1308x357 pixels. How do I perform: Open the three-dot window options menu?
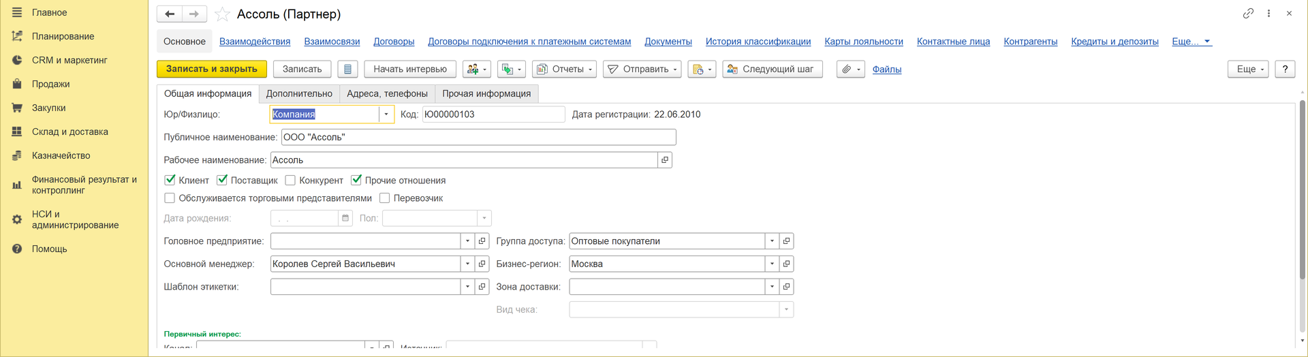click(x=1268, y=13)
